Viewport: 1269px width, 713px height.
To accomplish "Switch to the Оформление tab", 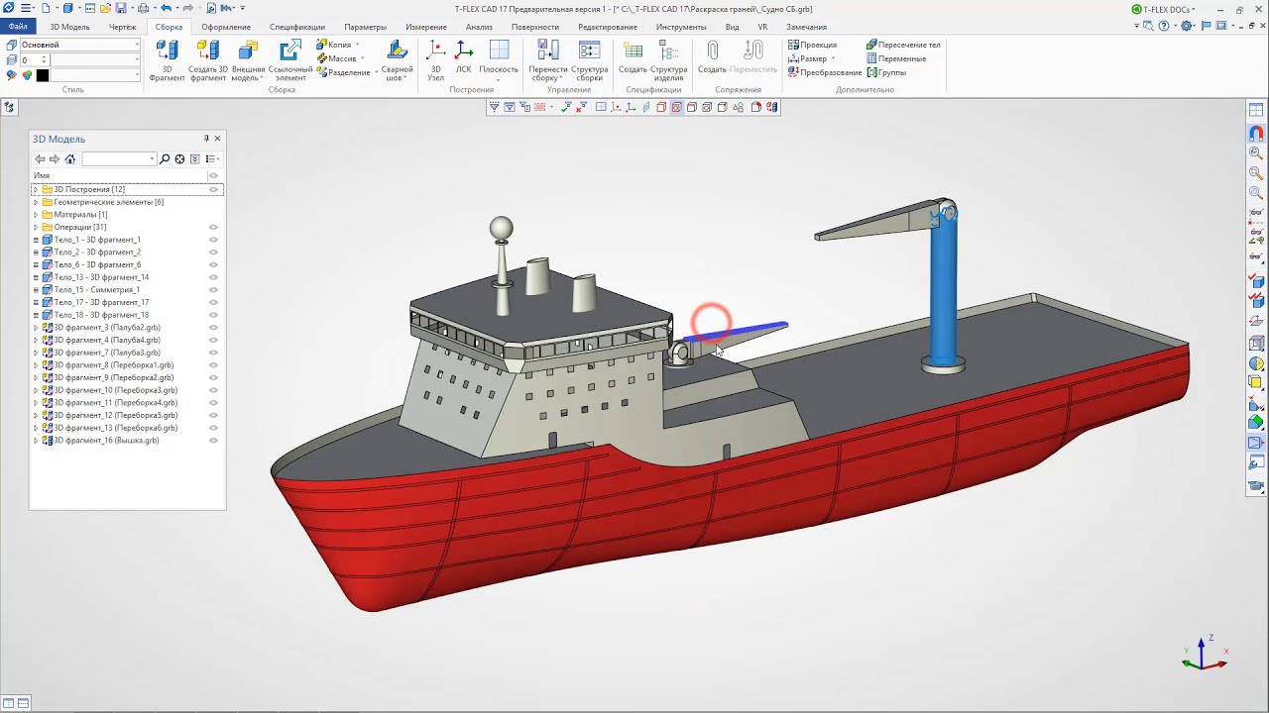I will (x=225, y=27).
